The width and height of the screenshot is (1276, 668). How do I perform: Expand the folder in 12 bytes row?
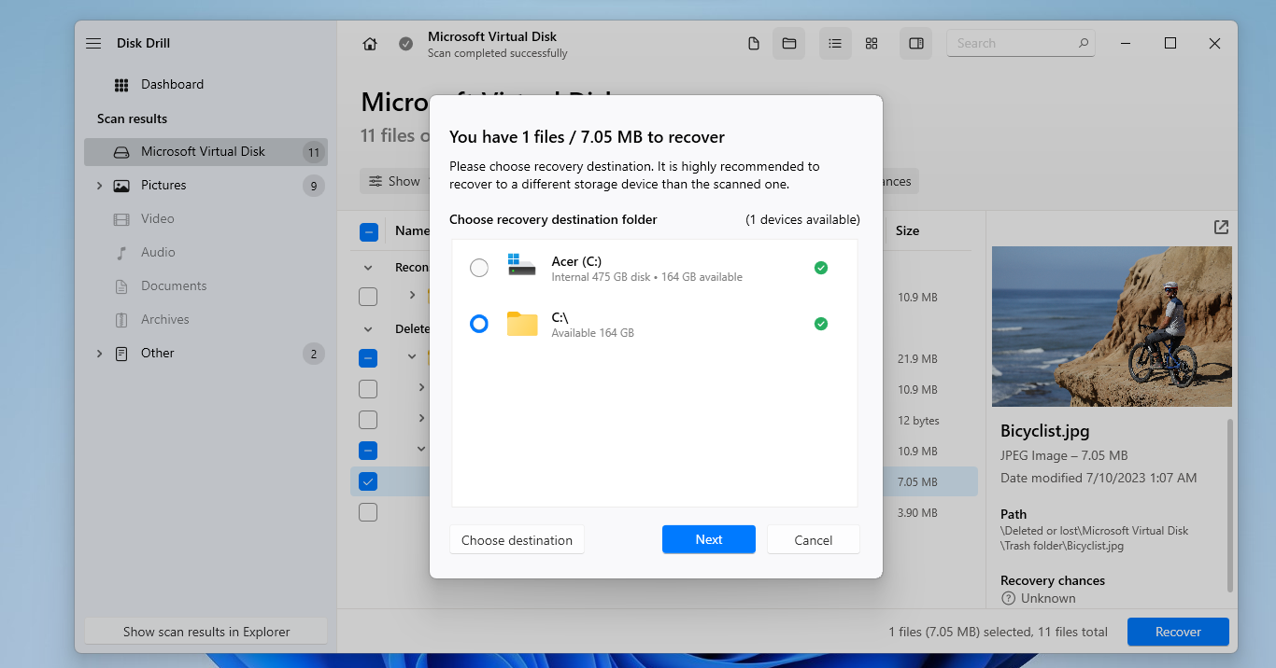pos(421,418)
